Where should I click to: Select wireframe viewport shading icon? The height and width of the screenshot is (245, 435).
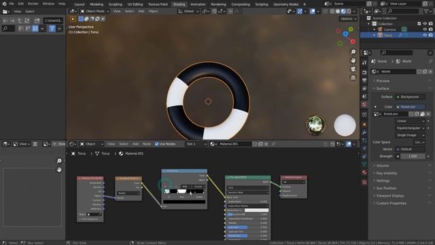coord(332,12)
